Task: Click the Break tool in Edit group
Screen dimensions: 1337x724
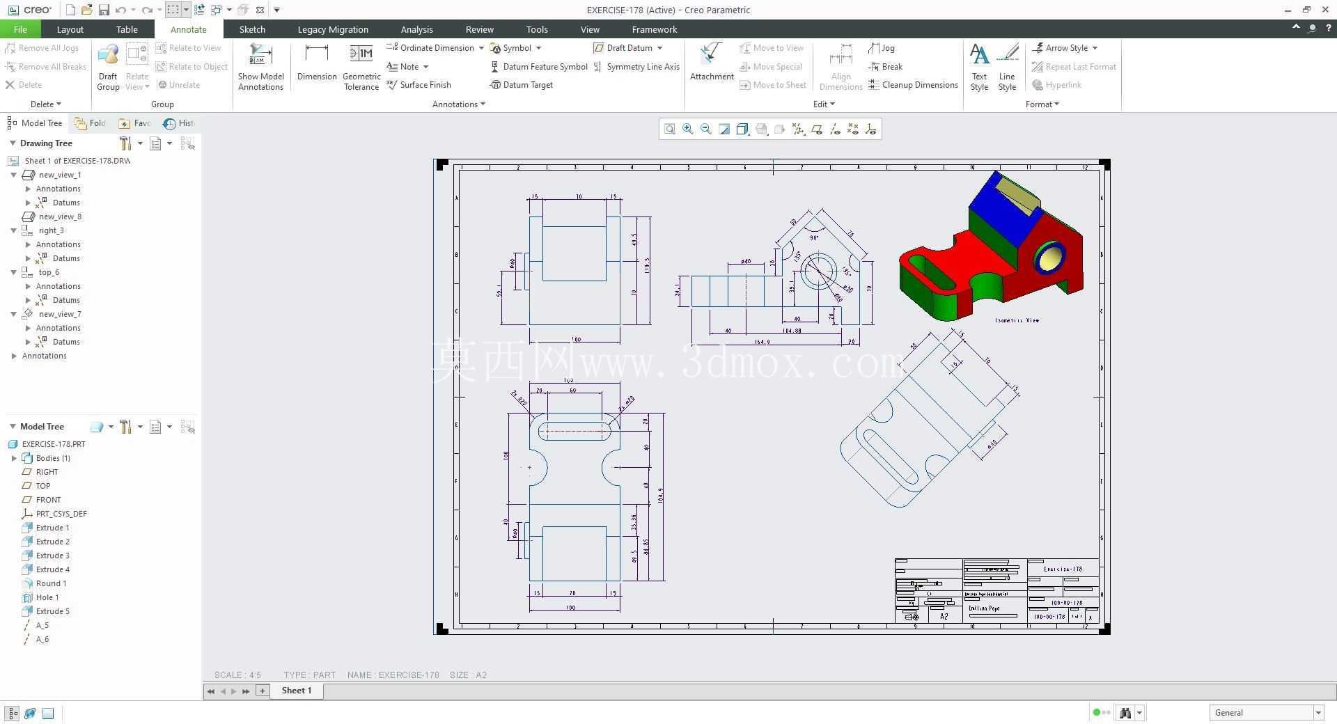Action: click(886, 67)
